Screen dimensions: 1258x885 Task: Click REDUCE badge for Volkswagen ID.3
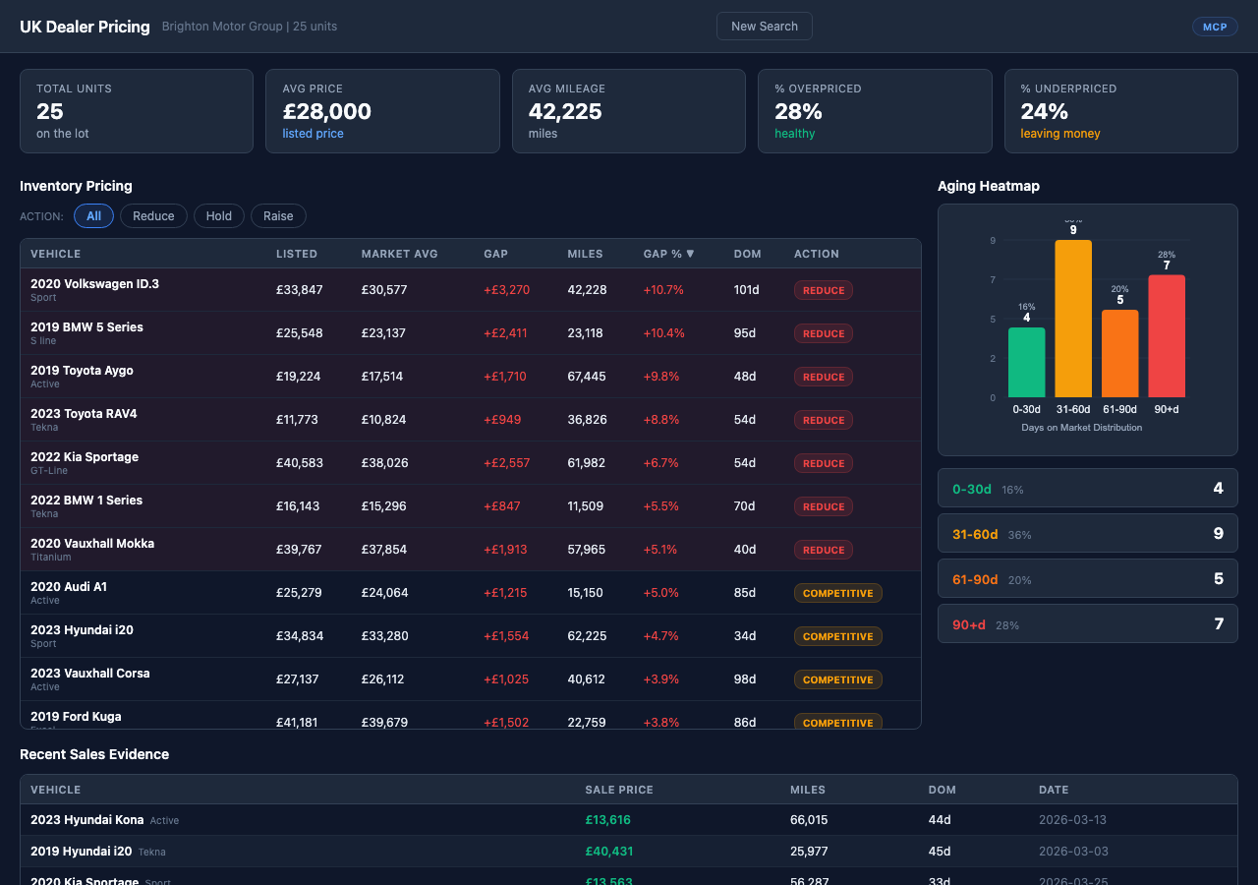tap(824, 290)
